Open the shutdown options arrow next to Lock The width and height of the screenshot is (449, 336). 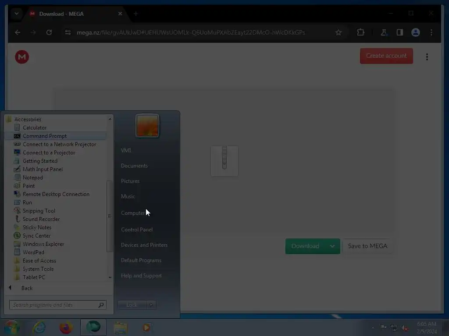(151, 305)
